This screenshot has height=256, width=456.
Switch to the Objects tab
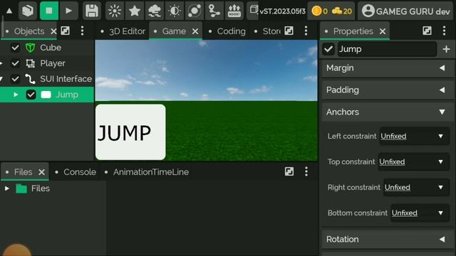click(x=29, y=31)
